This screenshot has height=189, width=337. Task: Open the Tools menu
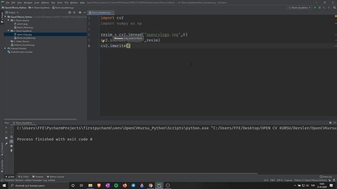click(x=60, y=3)
